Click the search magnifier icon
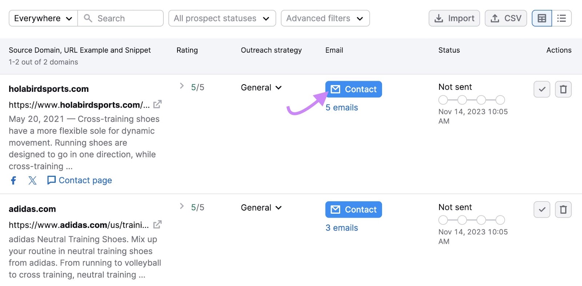582x286 pixels. pos(88,18)
